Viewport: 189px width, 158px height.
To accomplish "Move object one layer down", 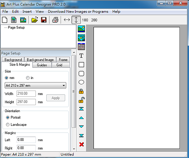I will pos(81,127).
